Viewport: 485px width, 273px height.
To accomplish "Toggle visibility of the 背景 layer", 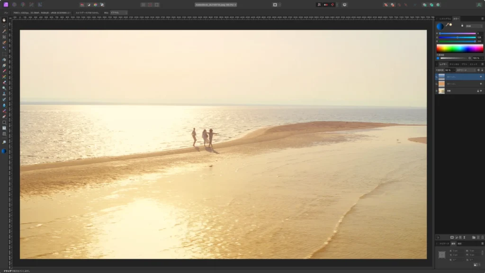I will click(x=482, y=90).
